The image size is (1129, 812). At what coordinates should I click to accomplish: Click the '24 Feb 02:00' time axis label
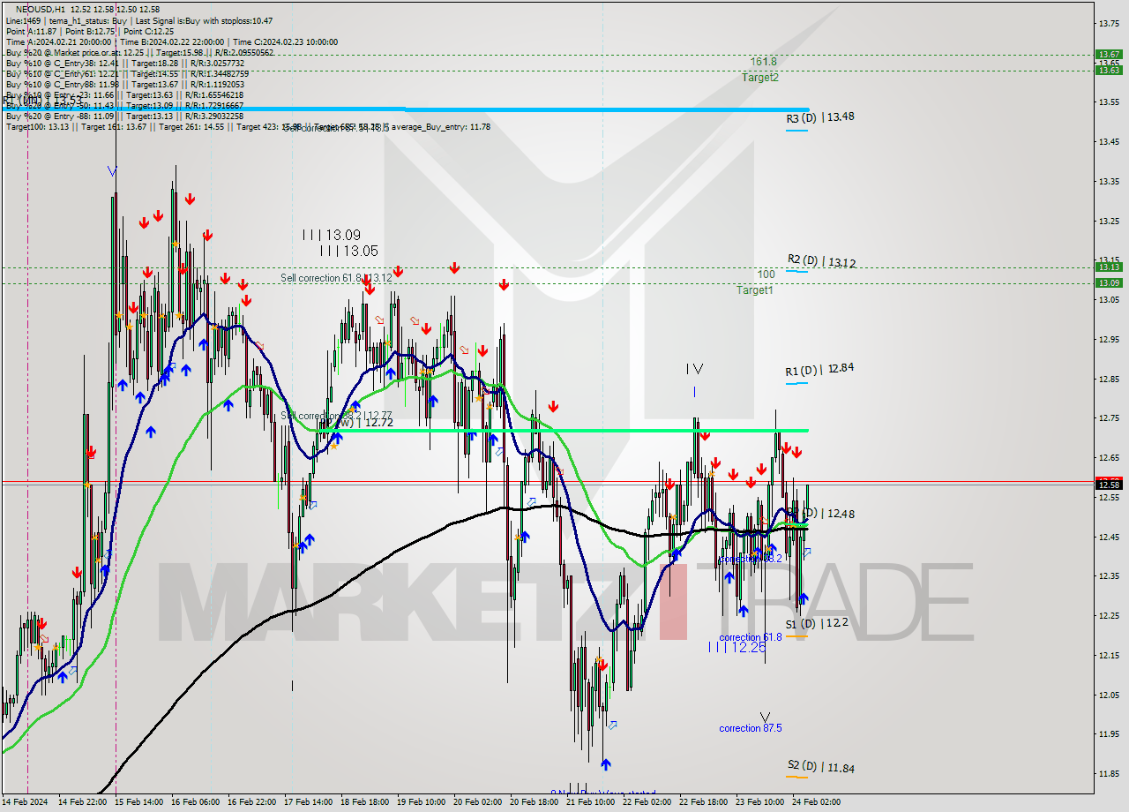[818, 802]
